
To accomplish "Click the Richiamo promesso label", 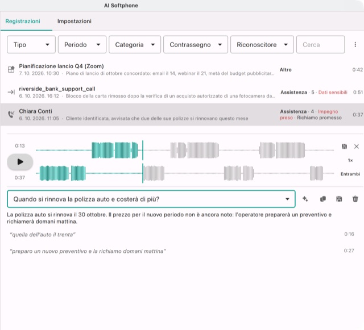I will click(x=319, y=118).
